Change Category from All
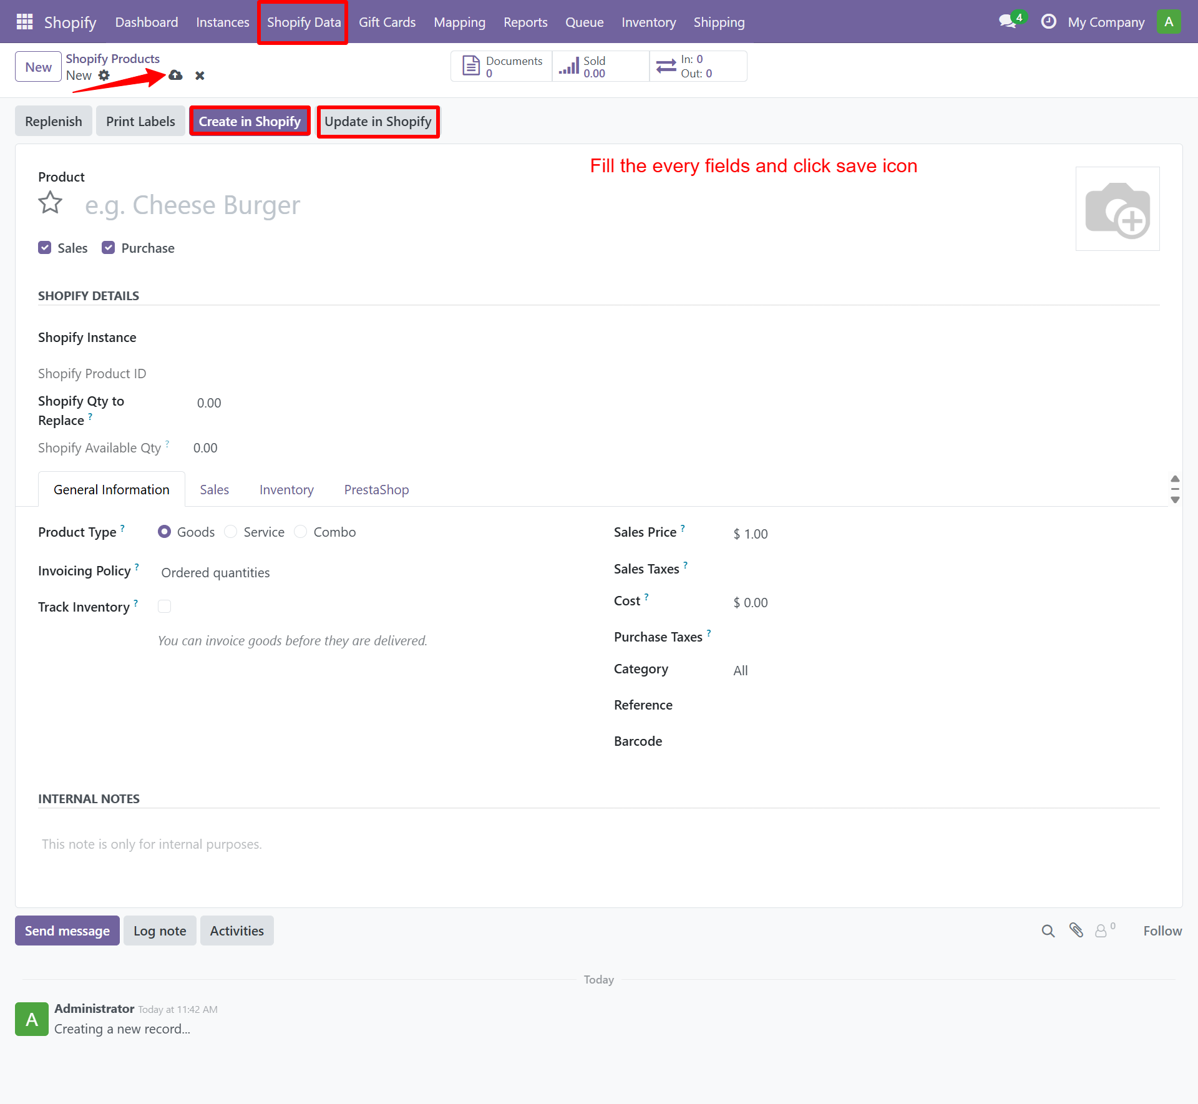The height and width of the screenshot is (1104, 1198). [740, 670]
